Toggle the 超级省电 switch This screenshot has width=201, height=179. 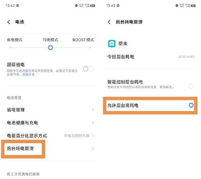tap(88, 69)
